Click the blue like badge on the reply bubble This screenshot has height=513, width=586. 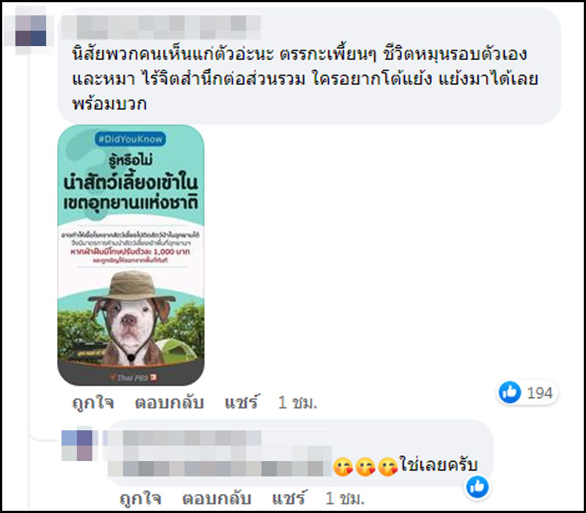coord(478,487)
